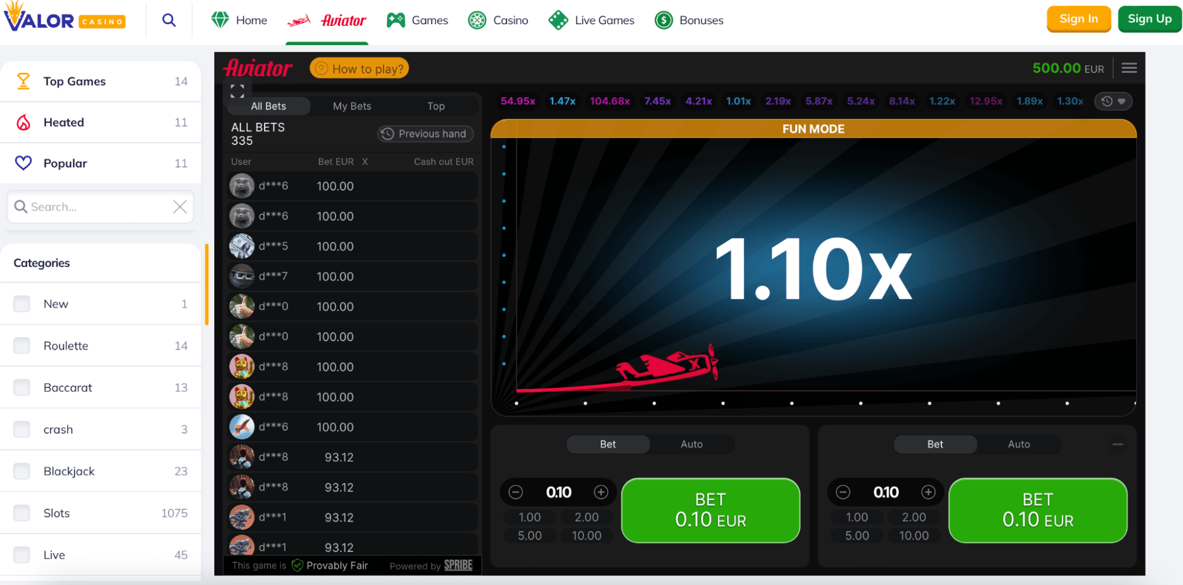Check the Roulette category checkbox
This screenshot has width=1183, height=585.
[22, 346]
